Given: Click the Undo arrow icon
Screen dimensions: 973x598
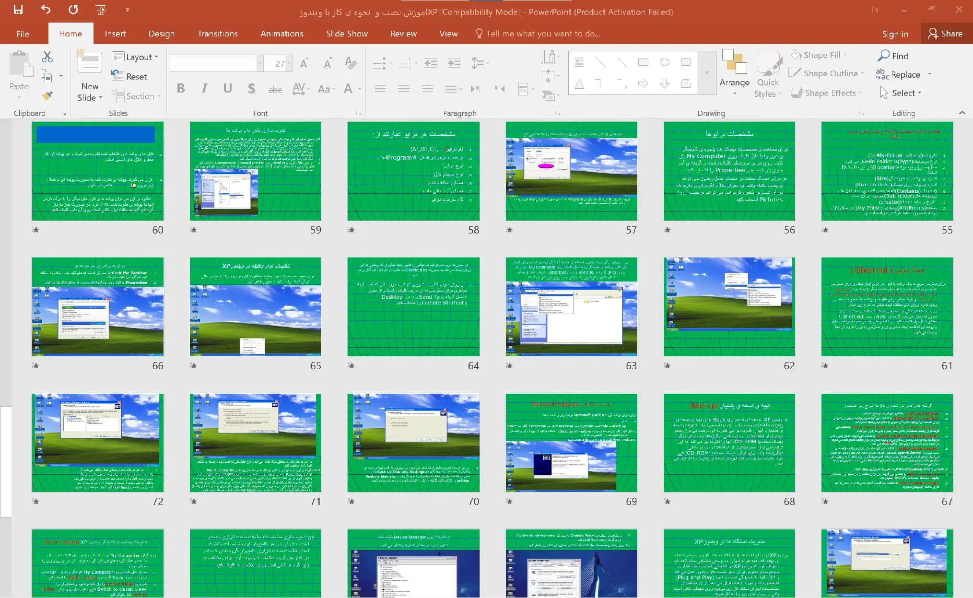Looking at the screenshot, I should [x=46, y=9].
